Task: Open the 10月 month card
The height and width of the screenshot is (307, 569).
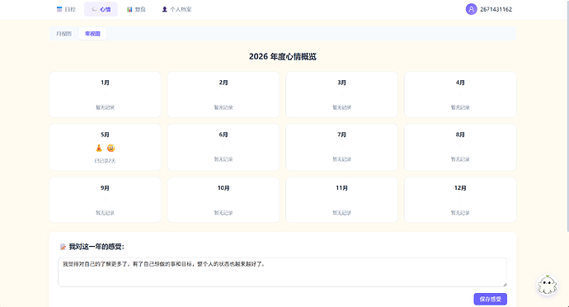Action: pos(223,200)
